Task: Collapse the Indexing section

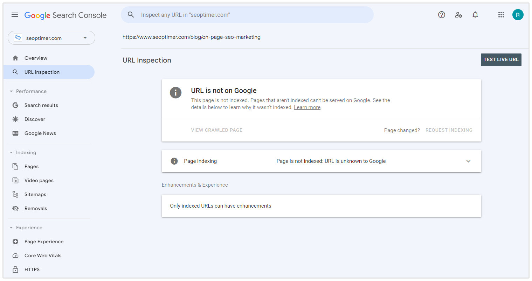Action: point(11,152)
